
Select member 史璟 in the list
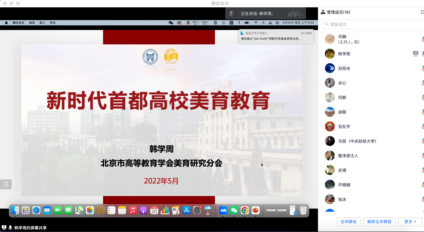371,170
